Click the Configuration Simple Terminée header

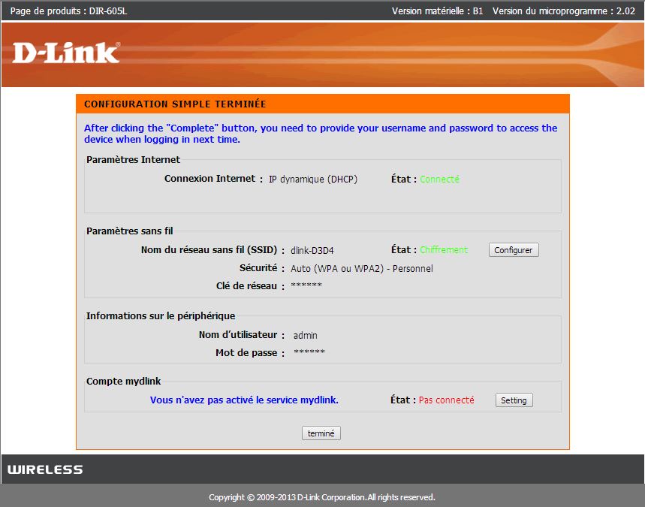click(x=175, y=104)
